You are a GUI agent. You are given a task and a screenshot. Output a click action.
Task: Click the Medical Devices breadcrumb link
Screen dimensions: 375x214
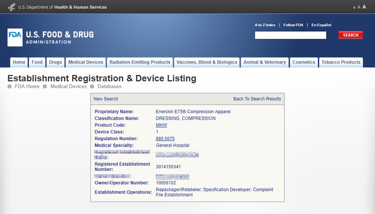pos(68,87)
